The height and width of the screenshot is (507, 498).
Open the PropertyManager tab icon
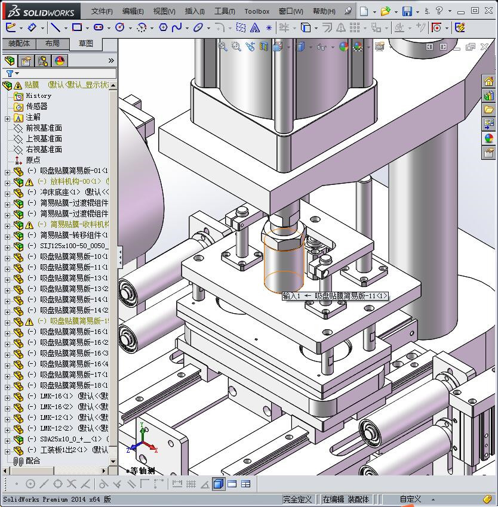(26, 61)
